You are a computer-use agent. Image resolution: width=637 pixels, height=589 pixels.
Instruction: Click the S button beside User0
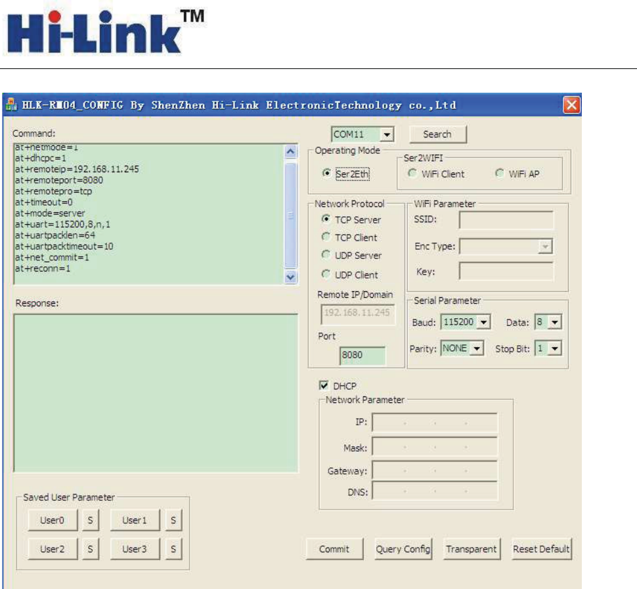tap(90, 520)
